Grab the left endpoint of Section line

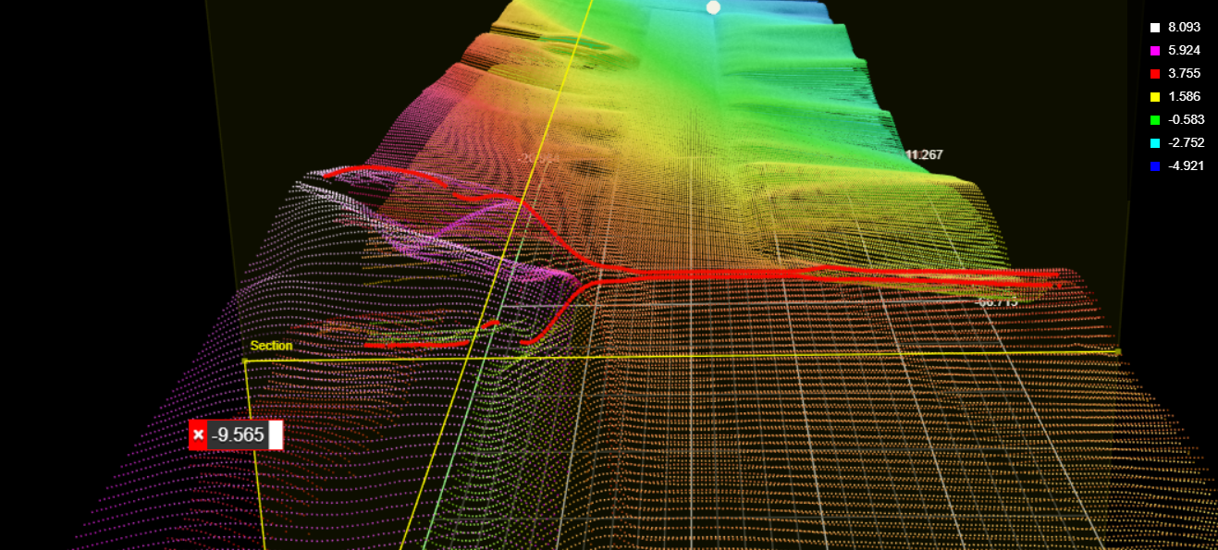click(x=245, y=361)
